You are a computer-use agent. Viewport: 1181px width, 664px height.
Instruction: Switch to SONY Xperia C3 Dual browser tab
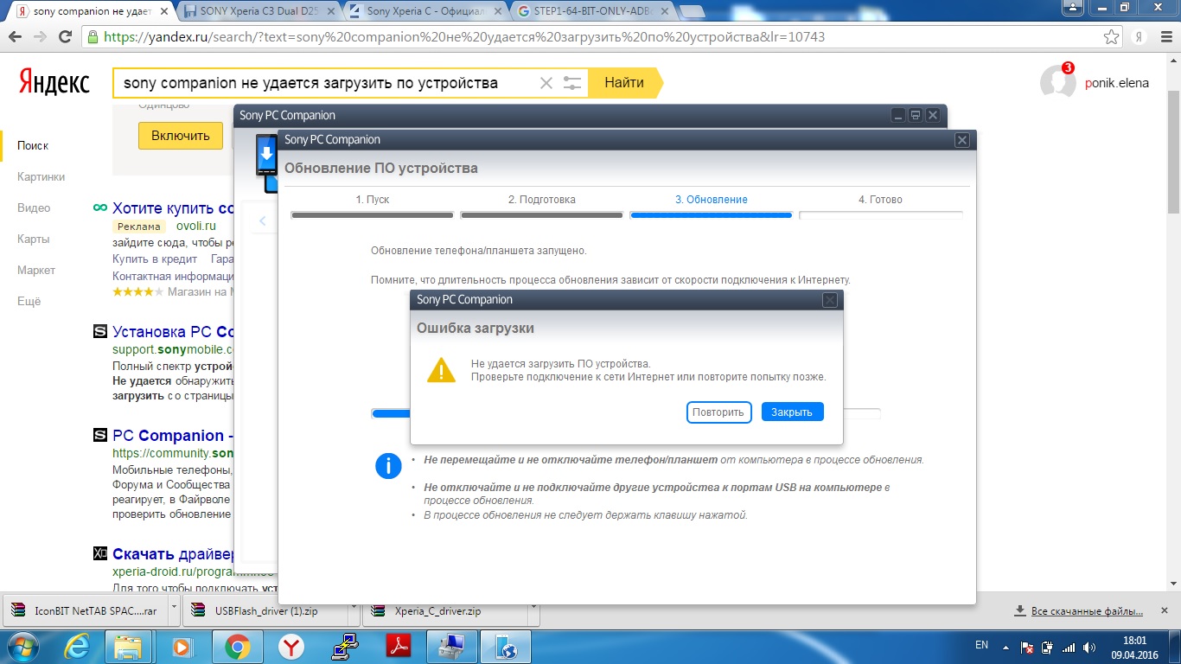[x=259, y=11]
